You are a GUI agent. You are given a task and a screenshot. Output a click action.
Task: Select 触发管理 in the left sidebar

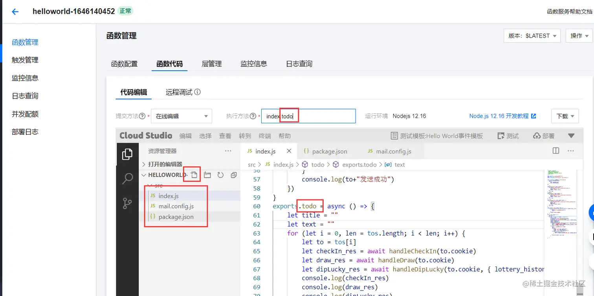click(25, 60)
